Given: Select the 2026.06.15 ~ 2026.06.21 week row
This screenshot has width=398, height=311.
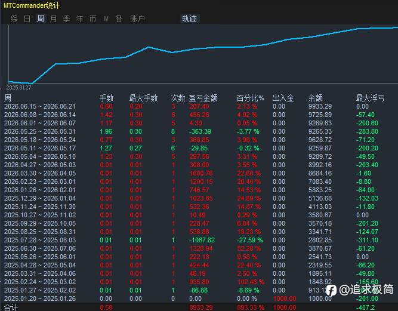Looking at the screenshot, I should [199, 106].
